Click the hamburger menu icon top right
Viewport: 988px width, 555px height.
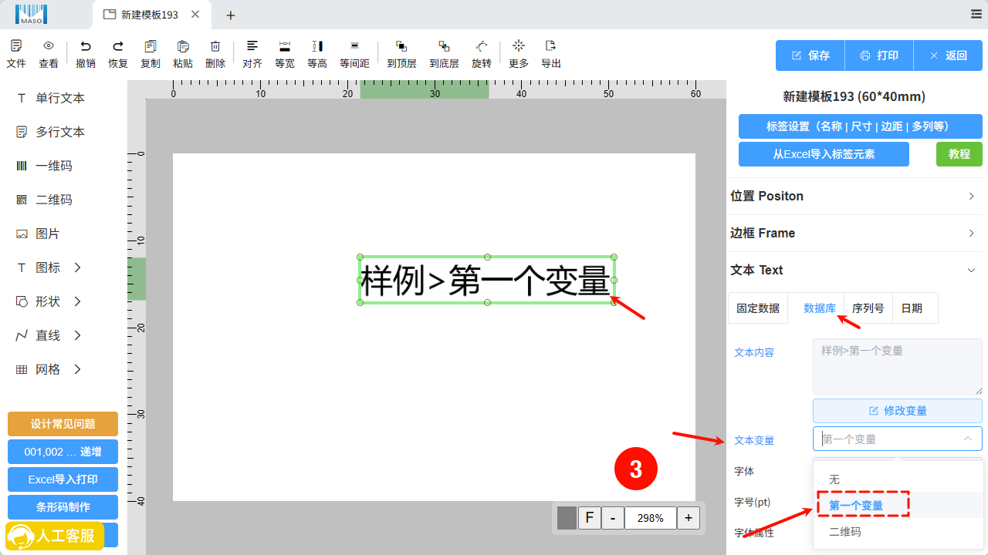click(x=976, y=14)
